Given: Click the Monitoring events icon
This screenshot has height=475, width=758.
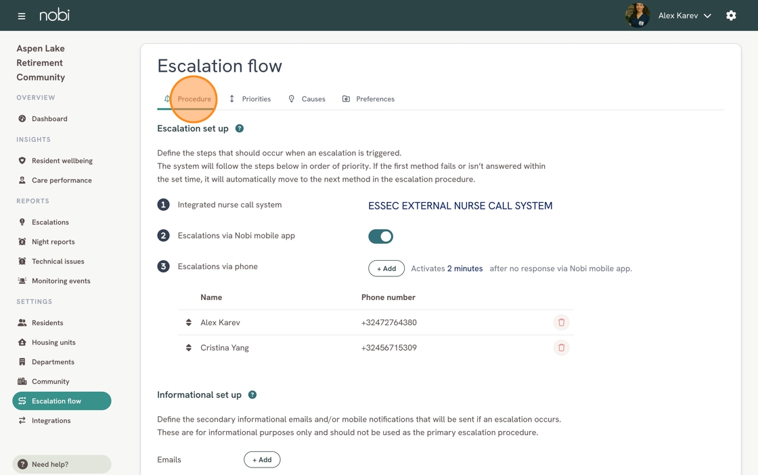Looking at the screenshot, I should click(x=22, y=280).
